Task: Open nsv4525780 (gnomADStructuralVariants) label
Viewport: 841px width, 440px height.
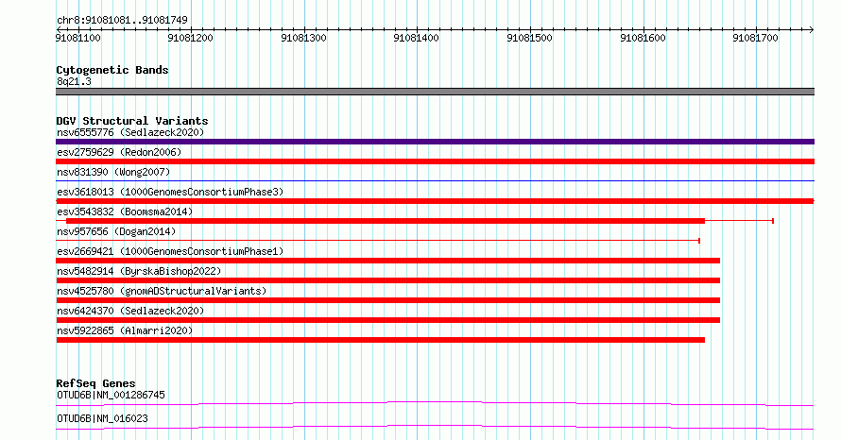Action: (x=162, y=291)
